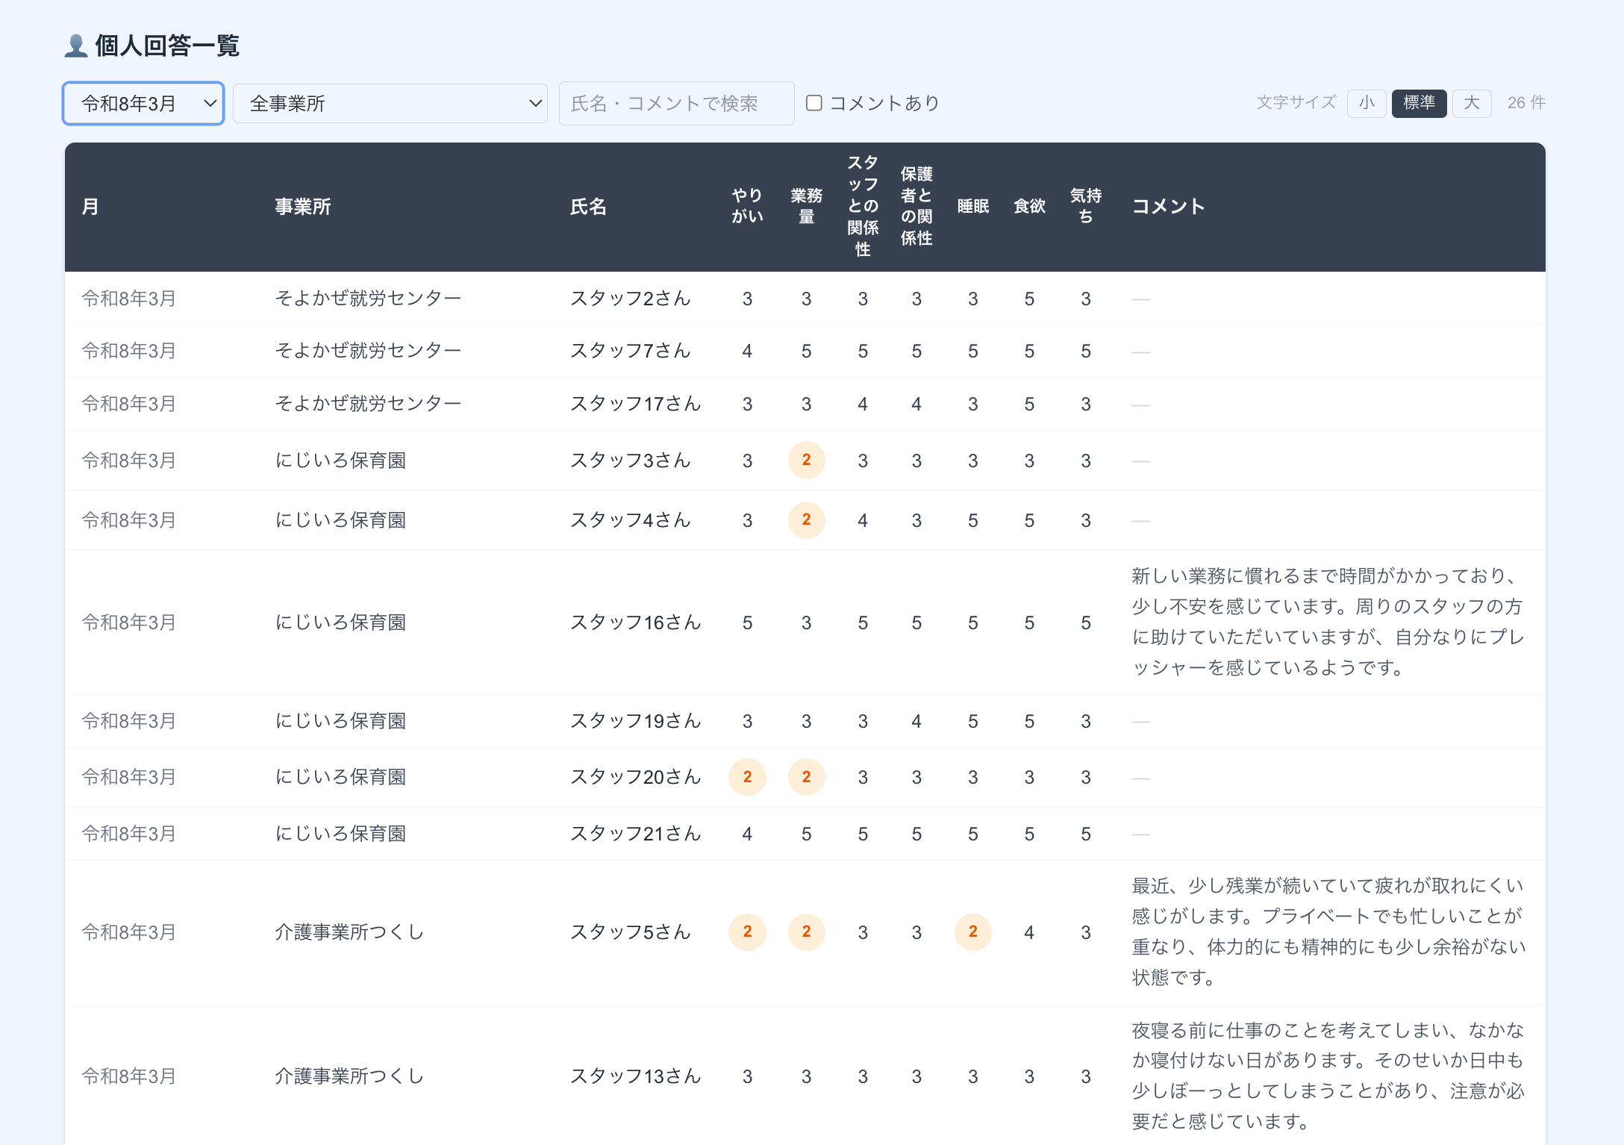The height and width of the screenshot is (1145, 1624).
Task: Click スタッフ13さん's comment about 夜寝る前
Action: click(1328, 1076)
